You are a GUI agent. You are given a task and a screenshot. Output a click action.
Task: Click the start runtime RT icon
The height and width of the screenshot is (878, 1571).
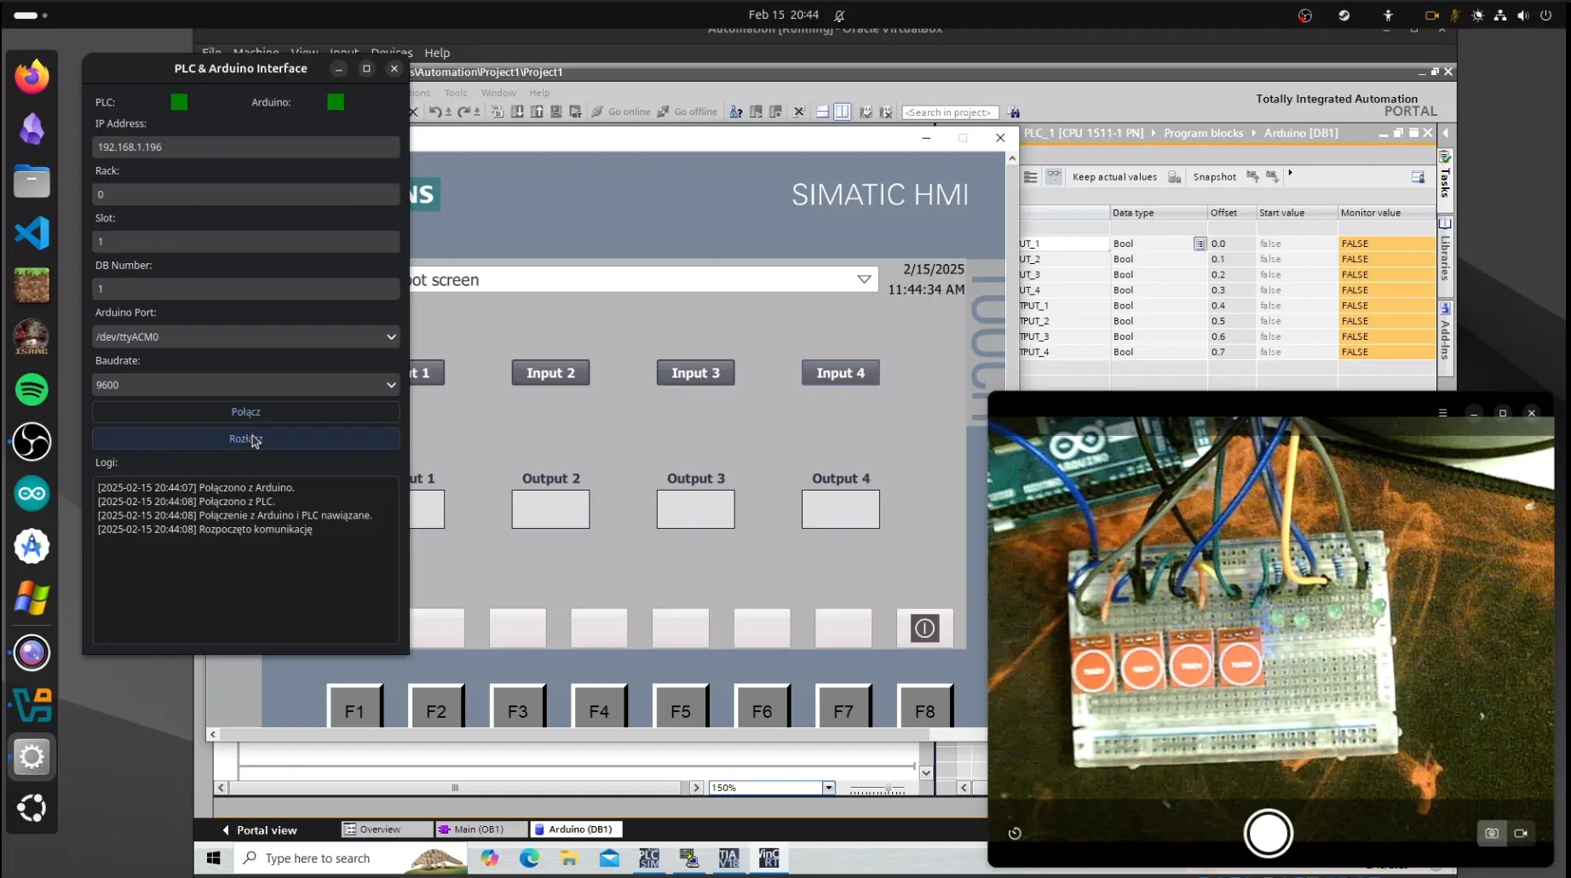576,112
